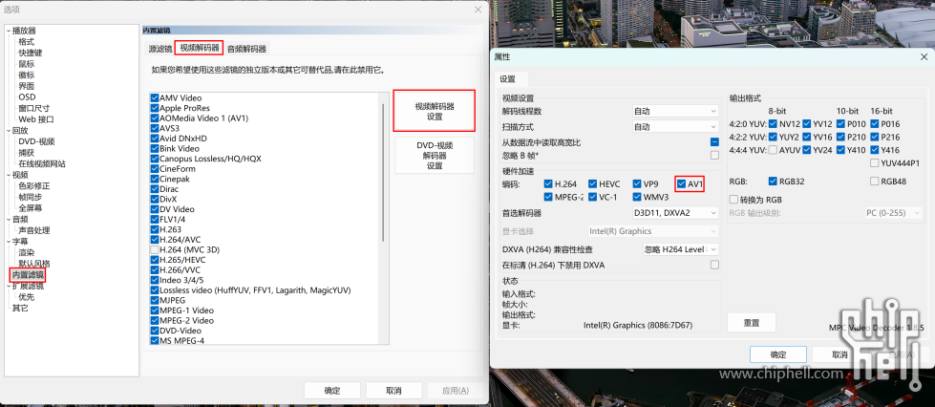Uncheck the AMV Video filter
Image resolution: width=935 pixels, height=407 pixels.
point(155,97)
